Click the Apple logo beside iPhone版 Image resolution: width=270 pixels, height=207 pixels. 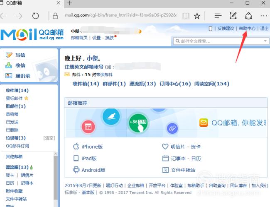(76, 147)
